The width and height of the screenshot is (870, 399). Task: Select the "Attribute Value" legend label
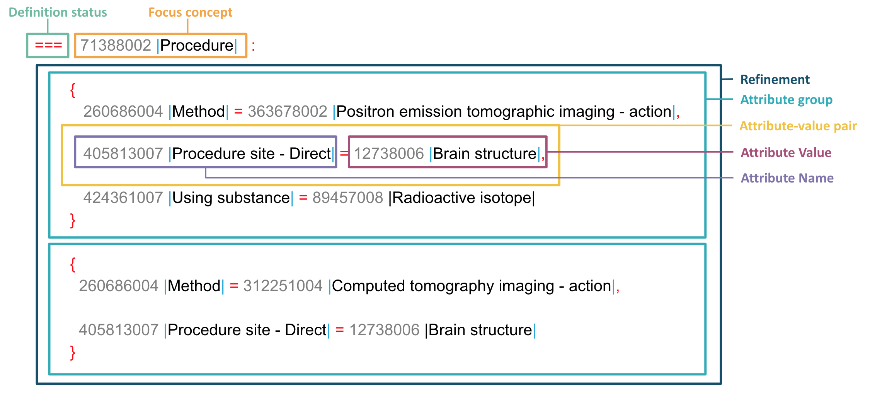(786, 153)
